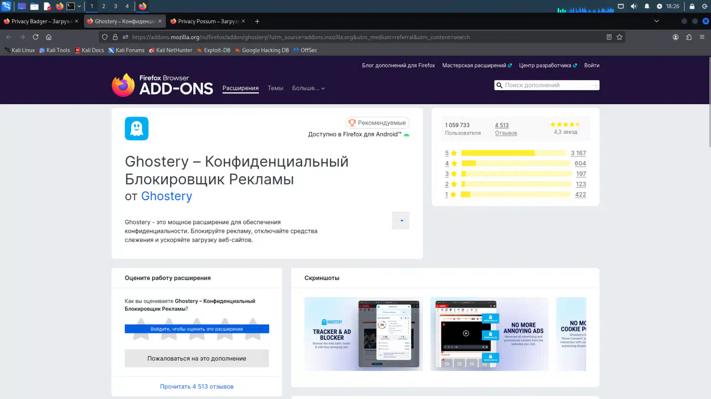Open the terminal emulator from the panel
The width and height of the screenshot is (711, 399).
tap(71, 6)
